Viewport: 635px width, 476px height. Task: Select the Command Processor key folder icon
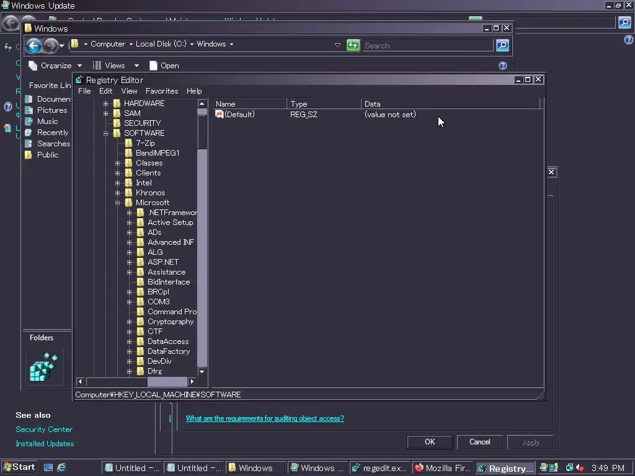141,312
